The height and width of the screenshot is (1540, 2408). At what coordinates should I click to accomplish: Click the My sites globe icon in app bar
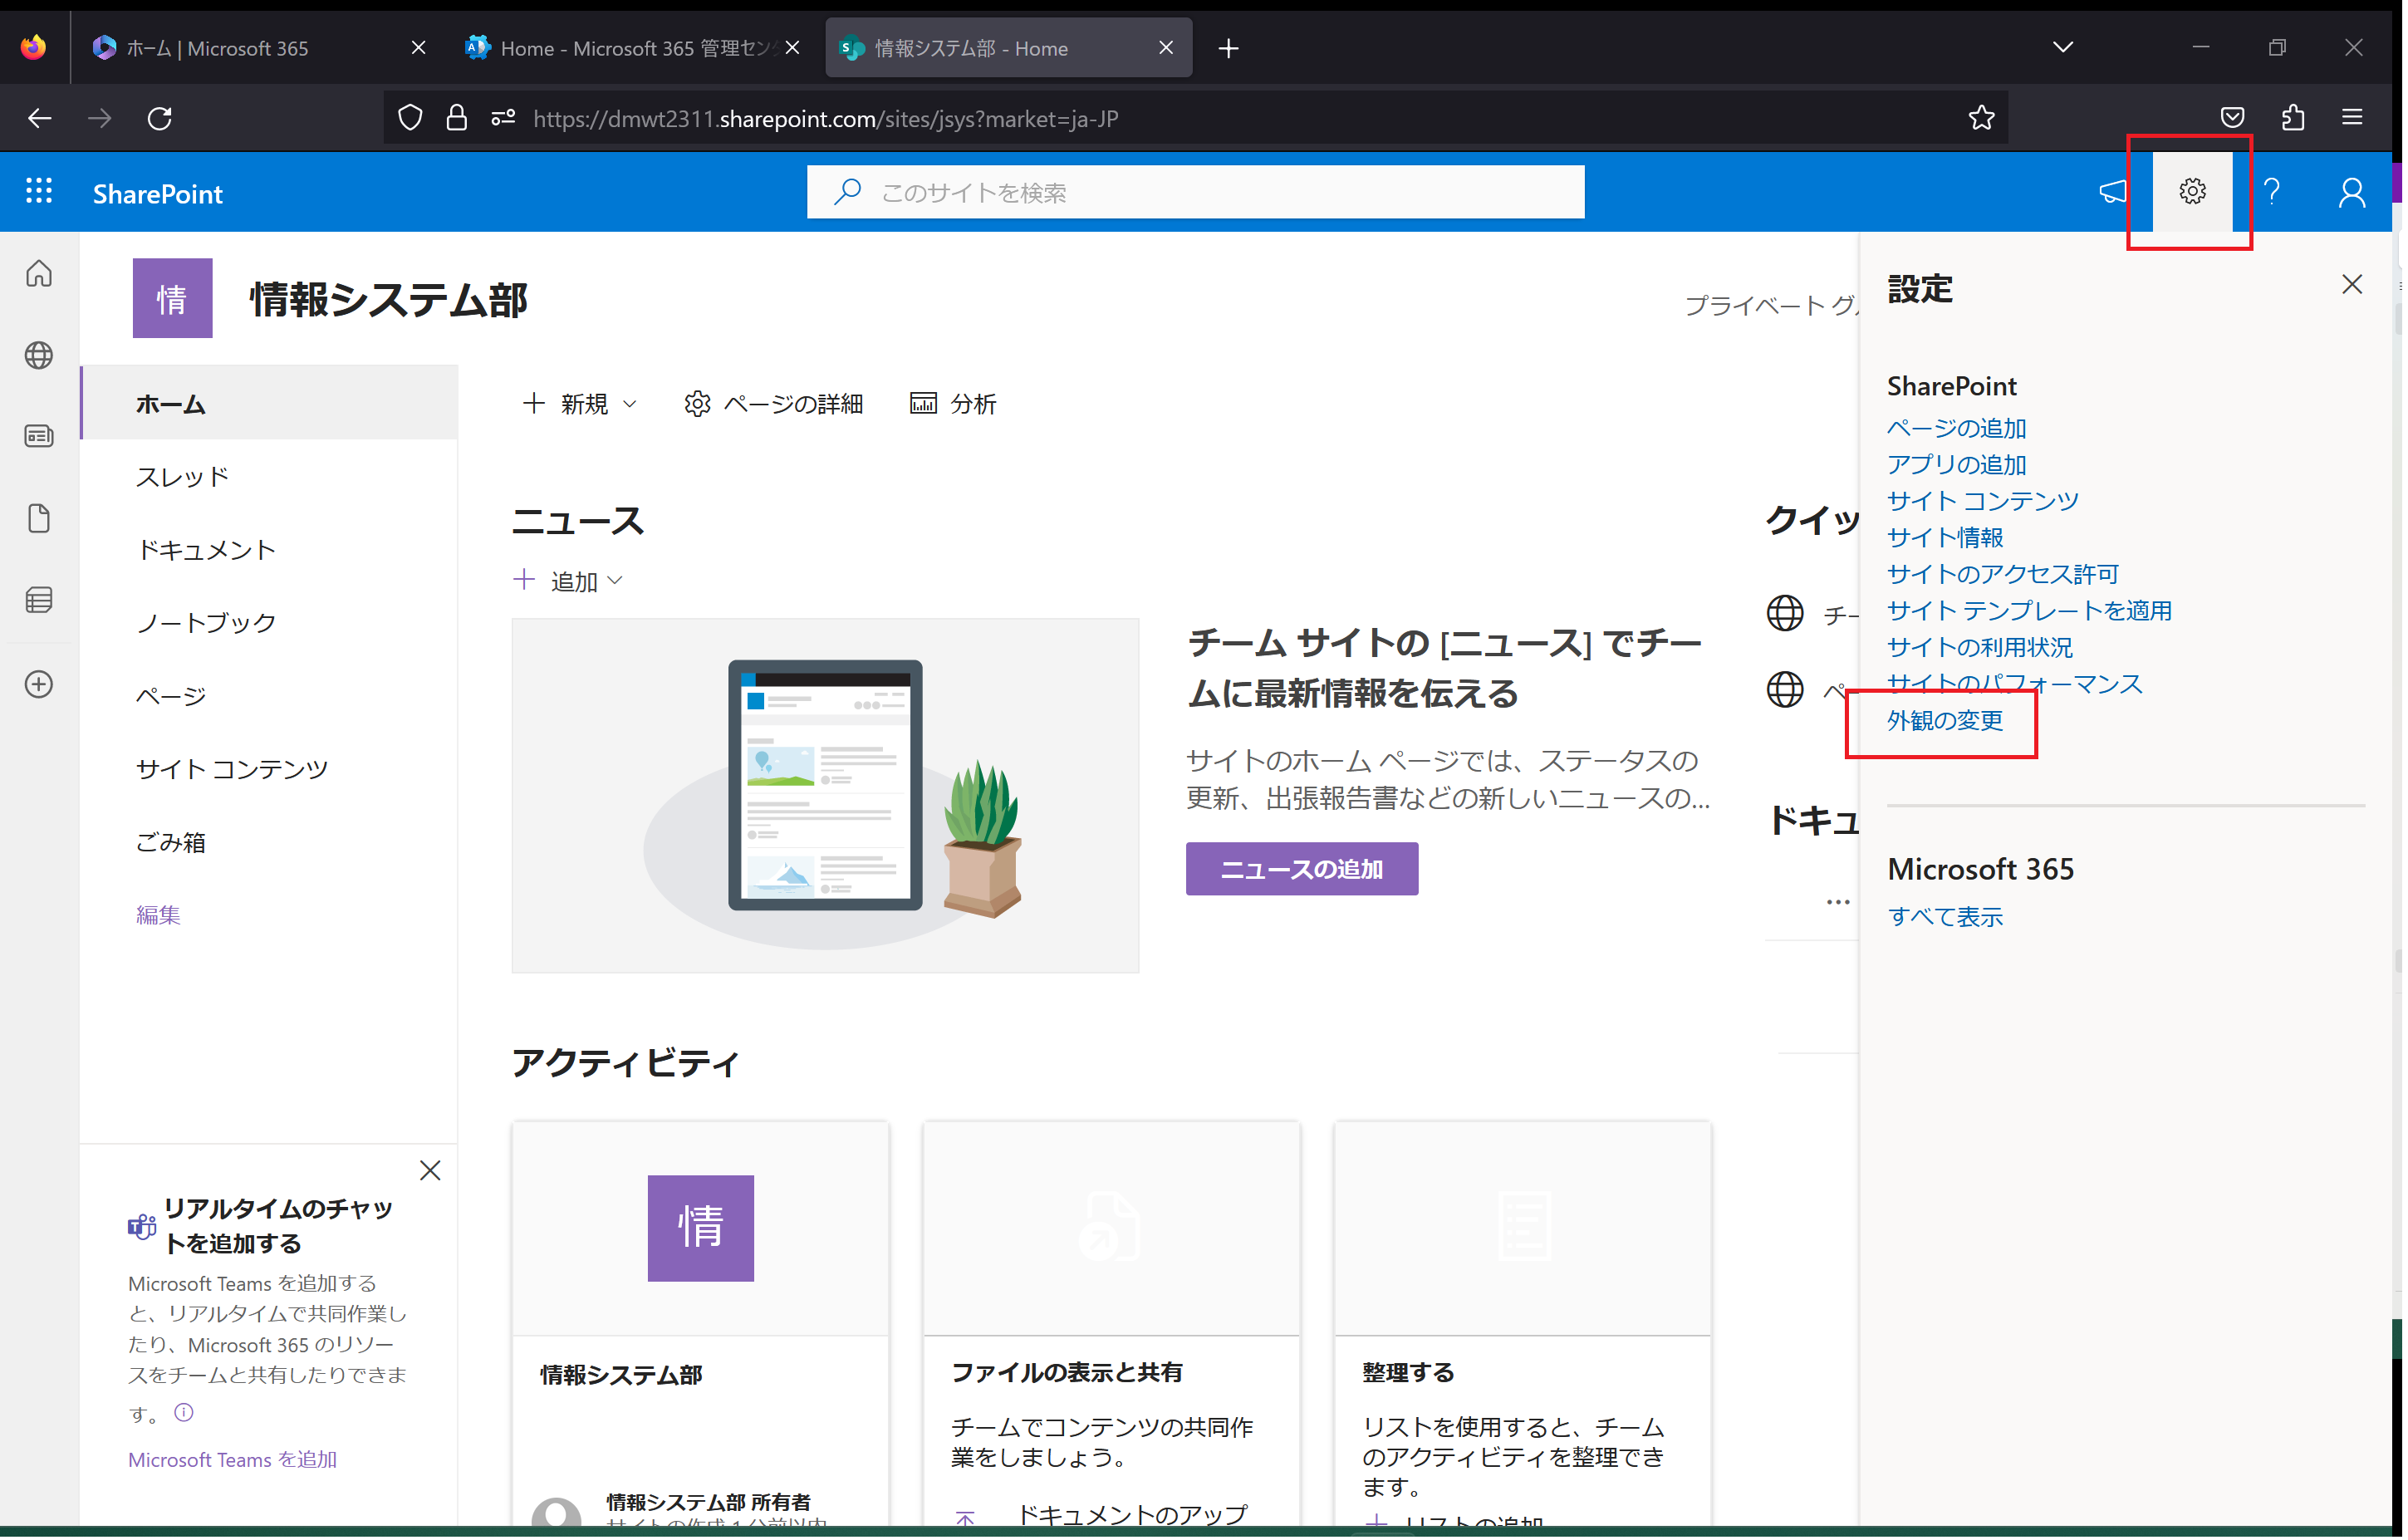click(x=39, y=356)
